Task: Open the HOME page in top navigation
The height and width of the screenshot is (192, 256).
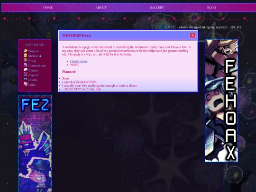Action: pos(48,8)
